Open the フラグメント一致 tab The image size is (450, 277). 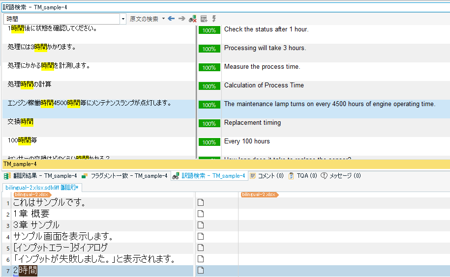124,175
